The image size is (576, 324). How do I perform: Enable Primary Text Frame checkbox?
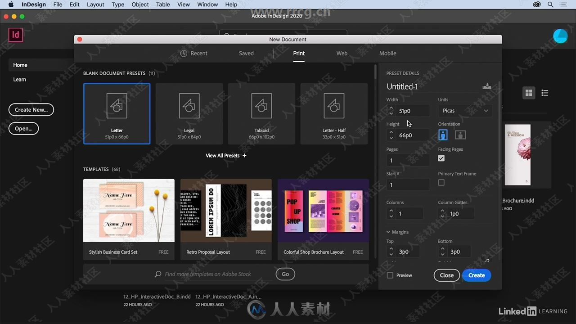[441, 183]
